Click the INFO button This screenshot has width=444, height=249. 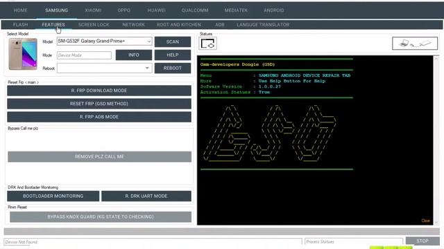134,55
